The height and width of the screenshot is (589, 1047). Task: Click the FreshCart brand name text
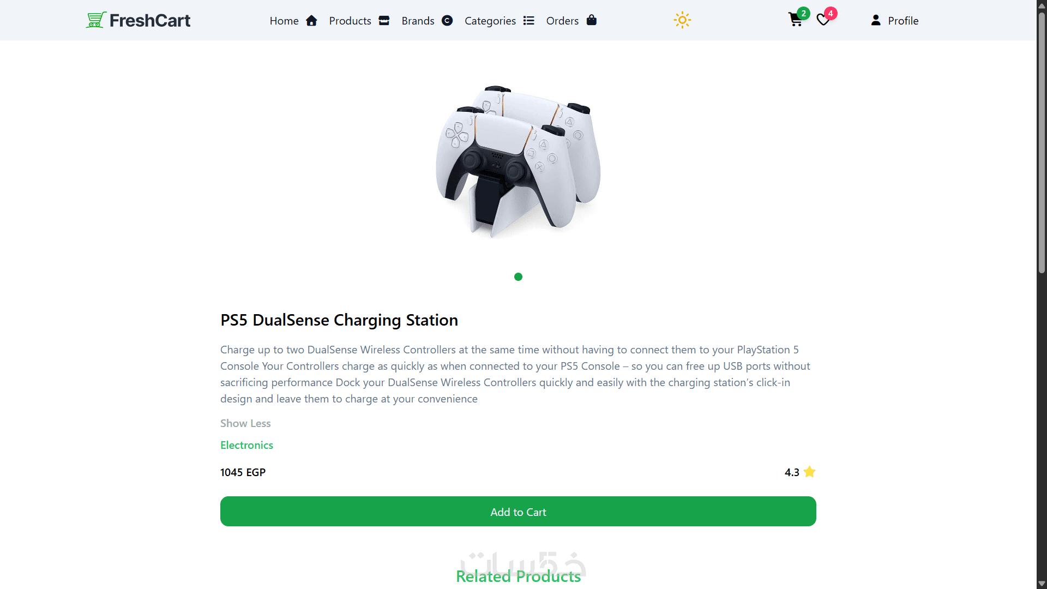[x=150, y=20]
